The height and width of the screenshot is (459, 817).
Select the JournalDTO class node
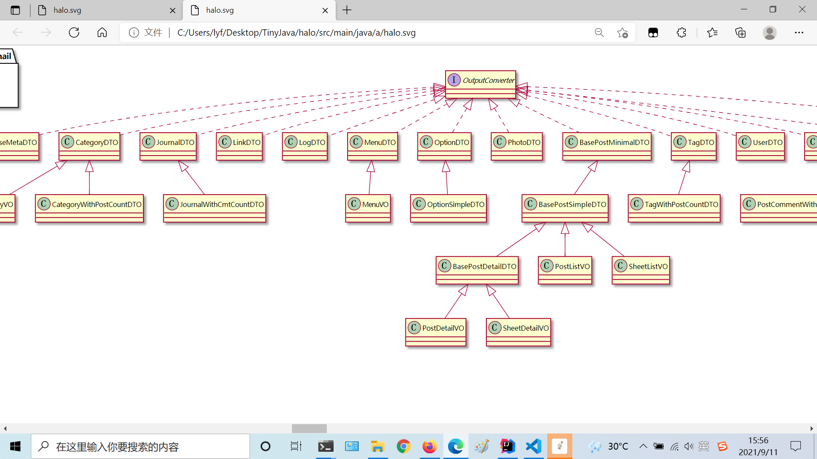pos(168,146)
